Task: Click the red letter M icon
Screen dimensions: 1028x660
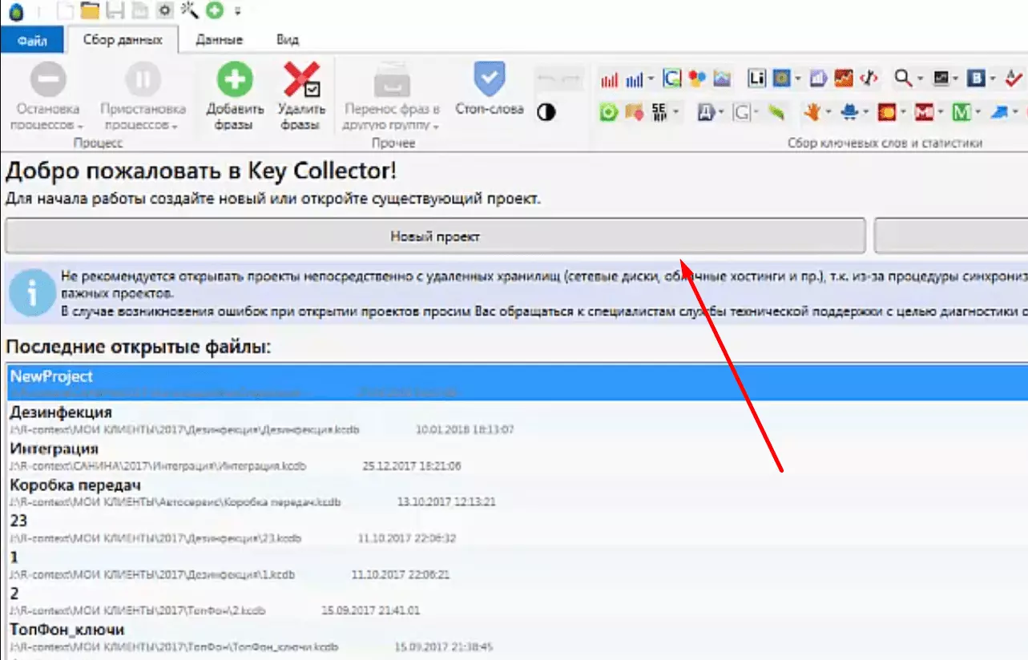Action: point(925,113)
